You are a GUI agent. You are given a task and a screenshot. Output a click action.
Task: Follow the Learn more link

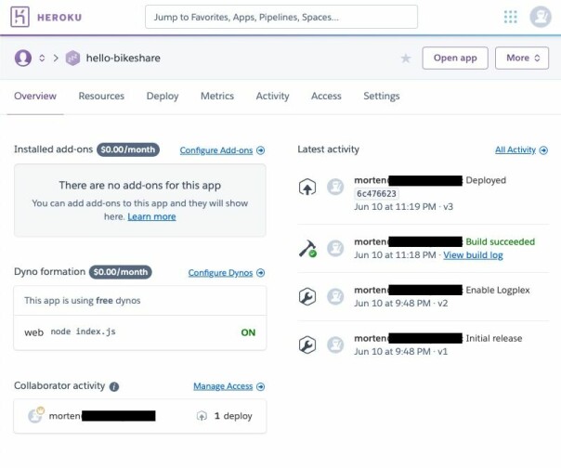click(x=151, y=217)
